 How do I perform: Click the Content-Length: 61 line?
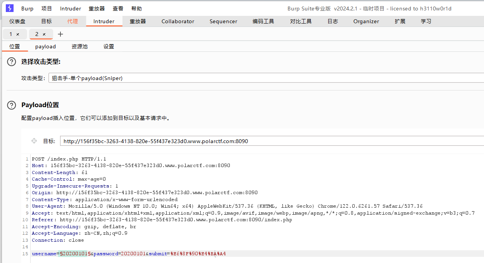[x=60, y=172]
